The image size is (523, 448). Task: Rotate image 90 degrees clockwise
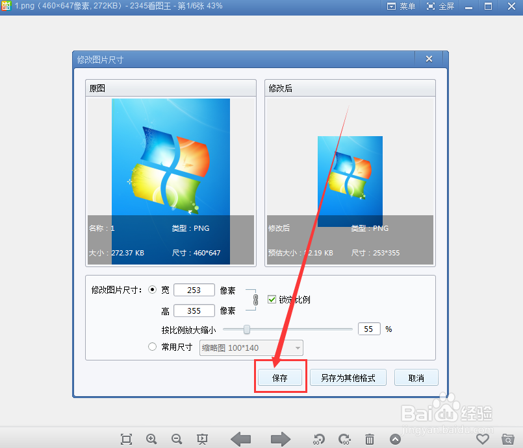click(x=344, y=439)
